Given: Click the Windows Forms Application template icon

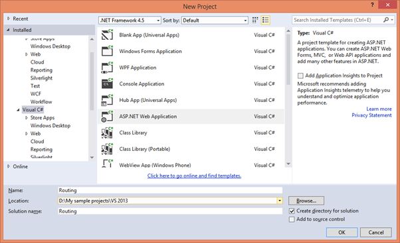Looking at the screenshot, I should tap(107, 51).
